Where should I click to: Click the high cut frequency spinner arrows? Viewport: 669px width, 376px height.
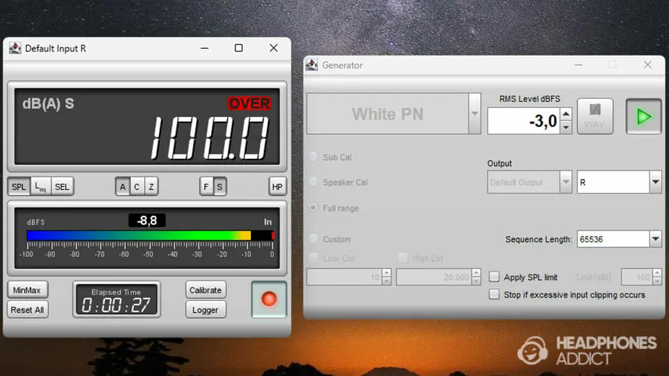coord(476,278)
